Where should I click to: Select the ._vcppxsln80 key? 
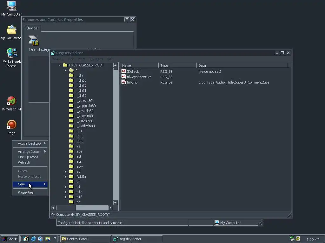(86, 106)
